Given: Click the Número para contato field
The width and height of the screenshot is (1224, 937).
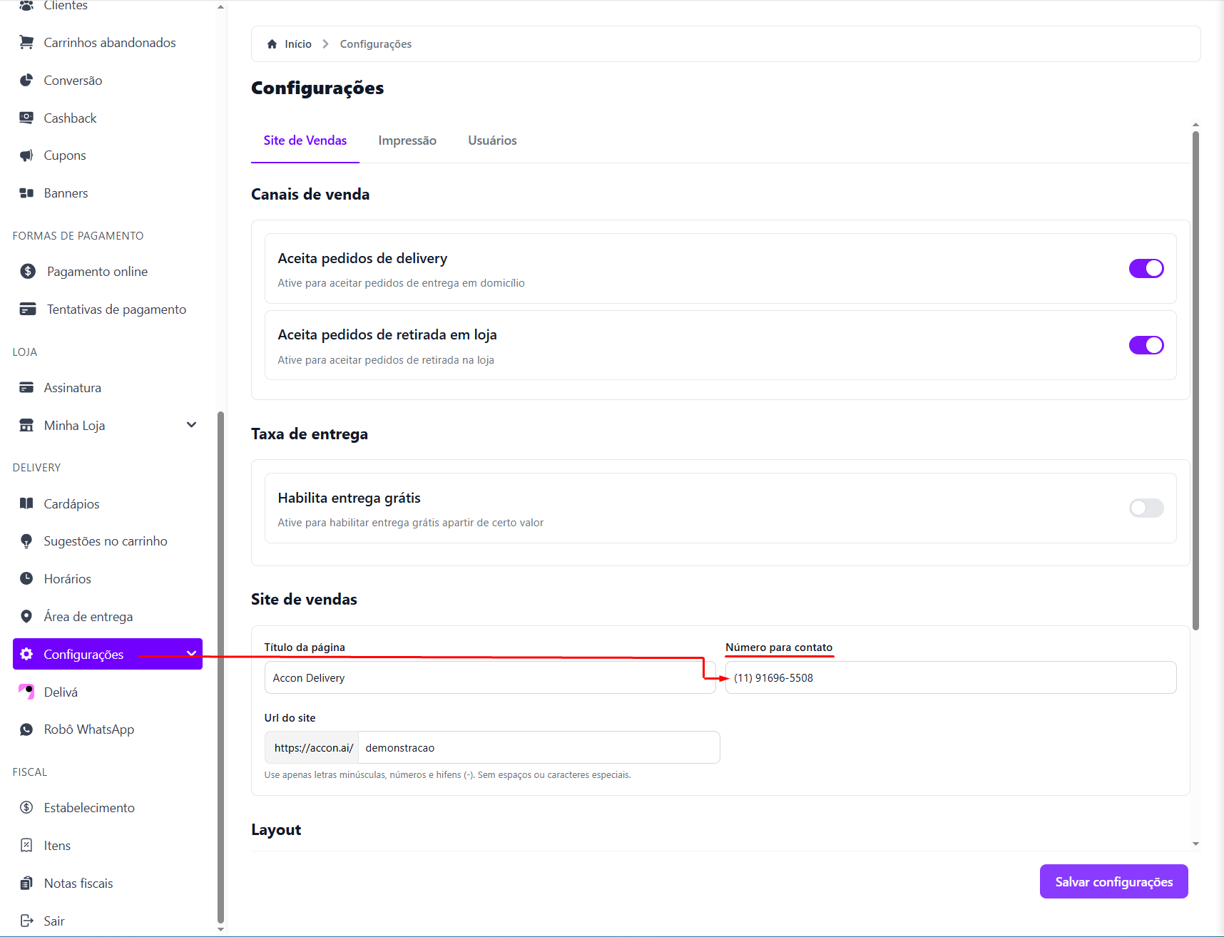Looking at the screenshot, I should pos(950,677).
